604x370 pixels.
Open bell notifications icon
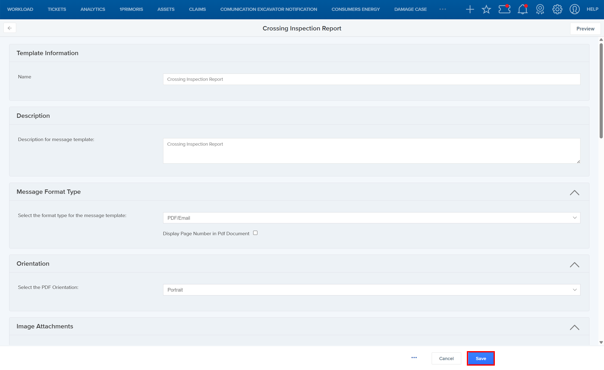(x=522, y=9)
